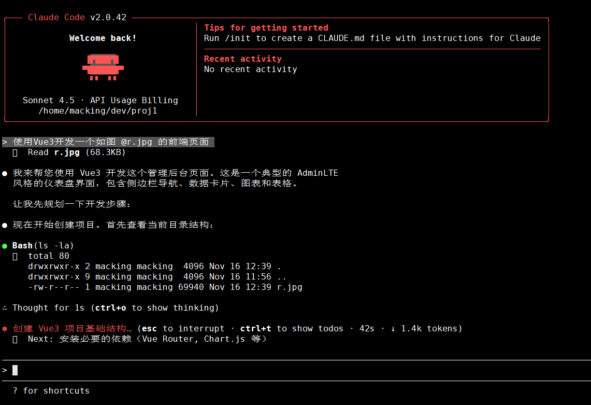
Task: Click the '? for shortcuts' hint
Action: click(x=51, y=390)
